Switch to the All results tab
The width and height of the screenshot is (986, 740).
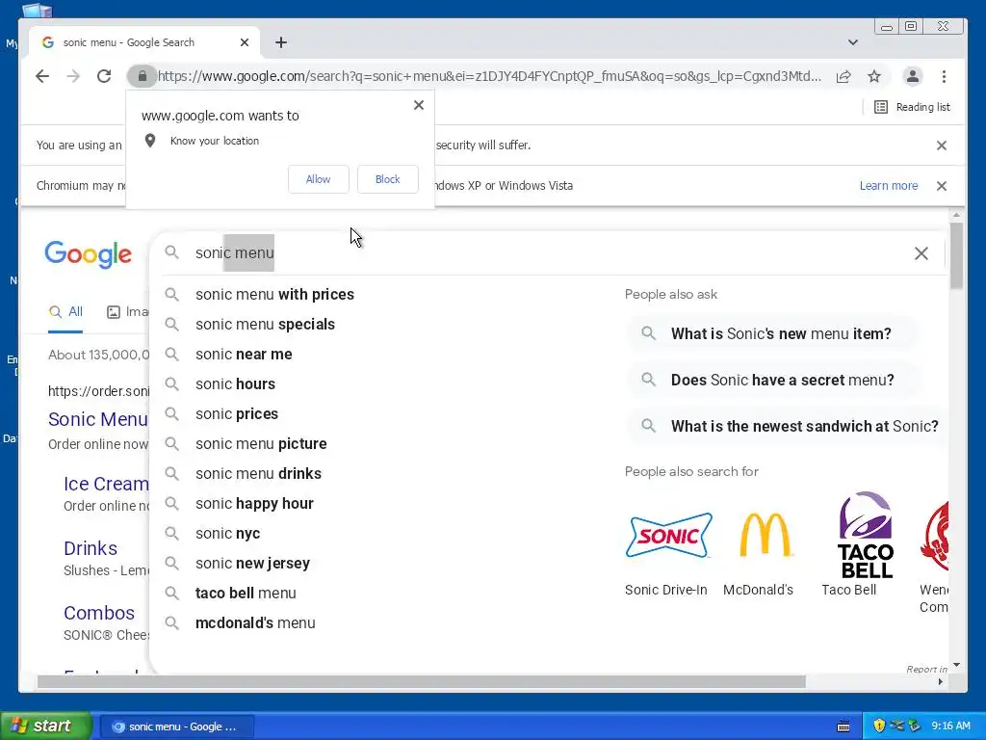pos(65,312)
